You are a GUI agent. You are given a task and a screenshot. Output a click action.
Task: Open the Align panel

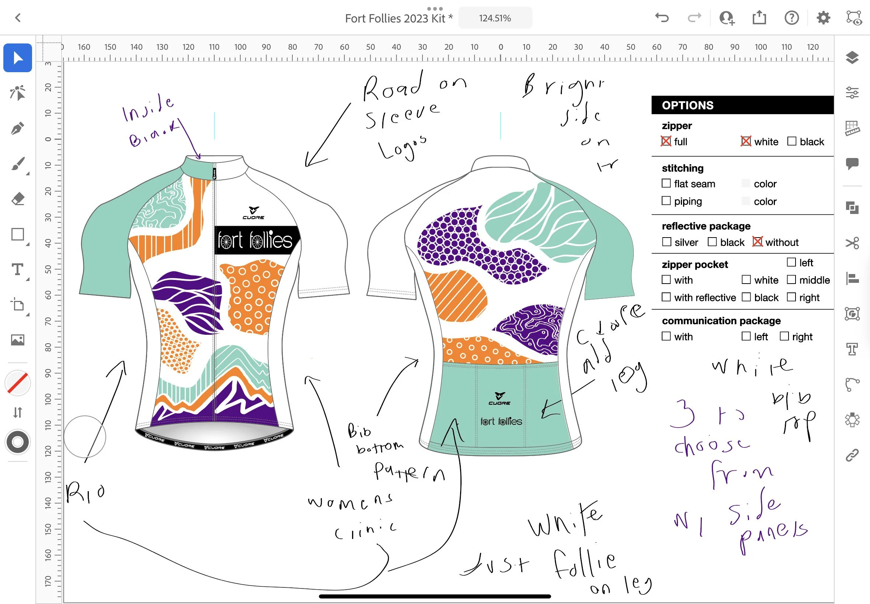pyautogui.click(x=852, y=278)
